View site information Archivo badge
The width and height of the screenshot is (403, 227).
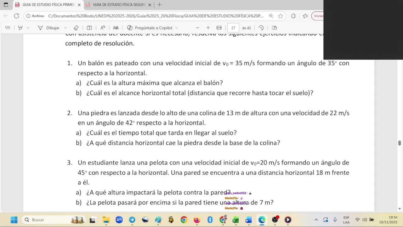click(35, 16)
